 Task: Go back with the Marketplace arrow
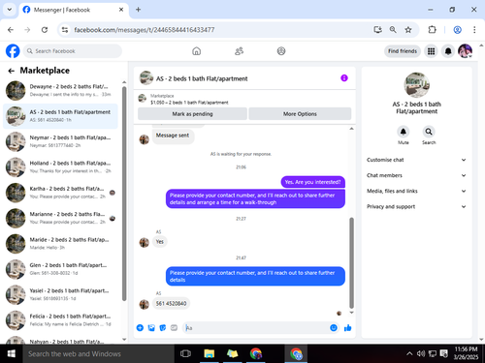pos(12,71)
